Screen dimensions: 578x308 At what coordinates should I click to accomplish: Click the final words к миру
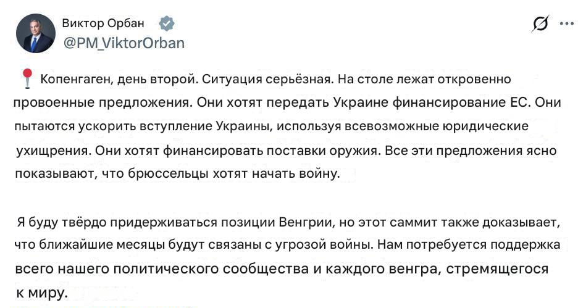point(40,292)
